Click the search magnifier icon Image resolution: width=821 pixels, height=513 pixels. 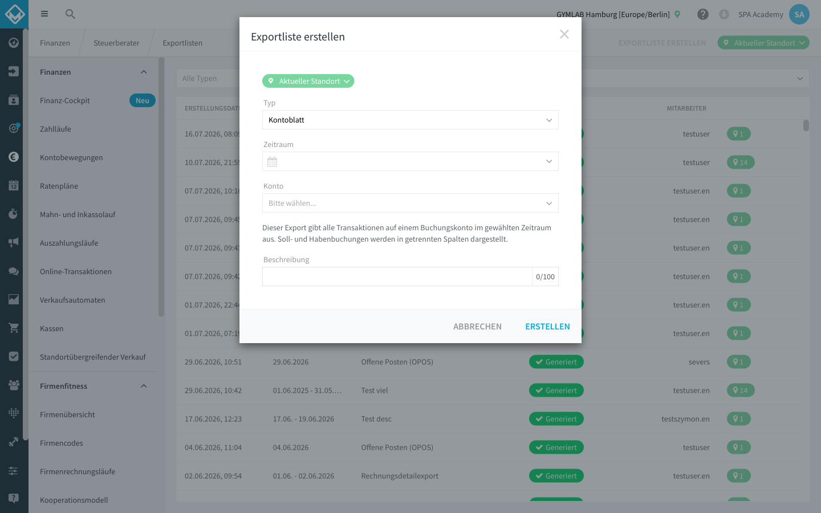coord(70,14)
